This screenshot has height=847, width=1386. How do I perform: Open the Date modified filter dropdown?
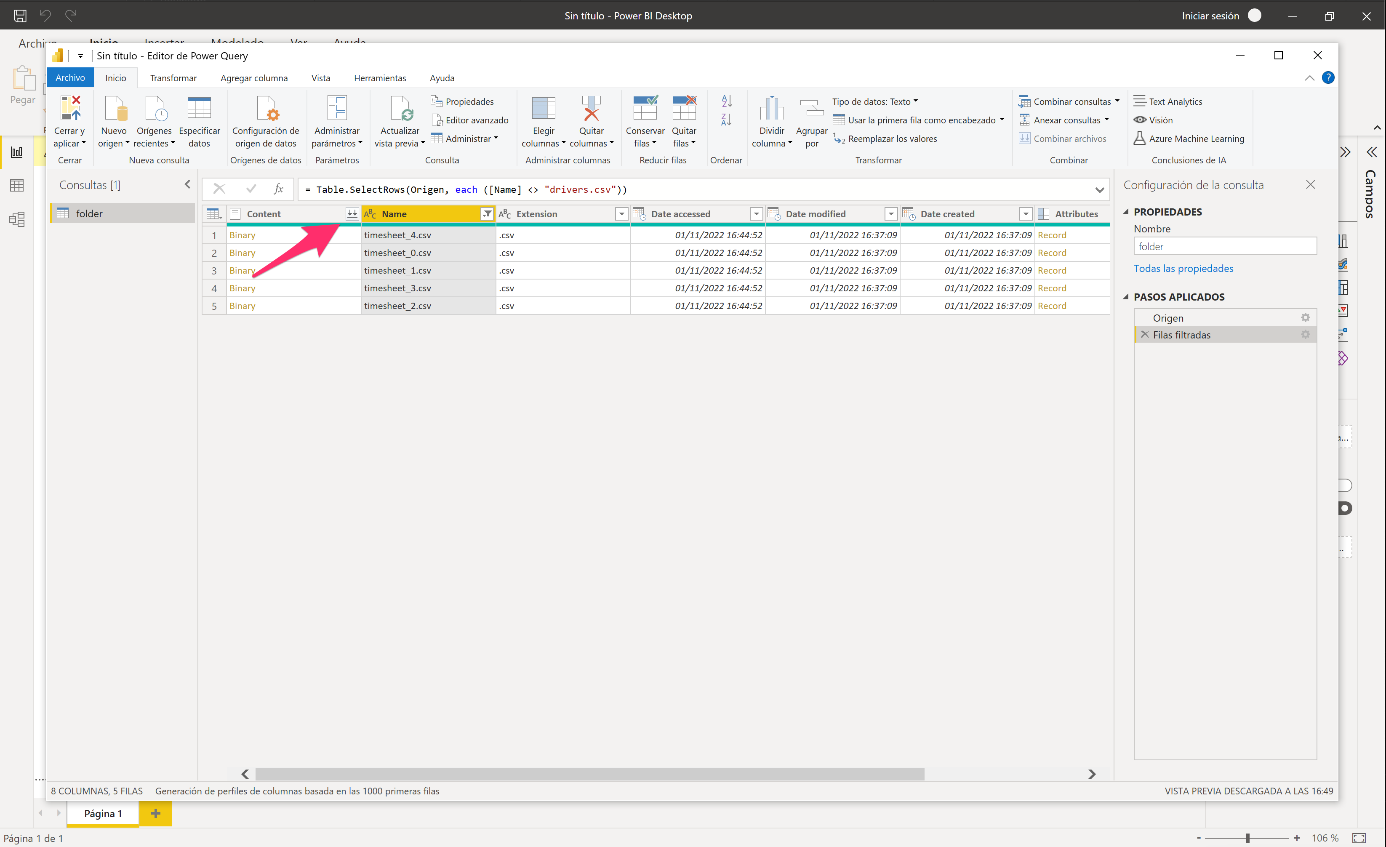point(891,214)
